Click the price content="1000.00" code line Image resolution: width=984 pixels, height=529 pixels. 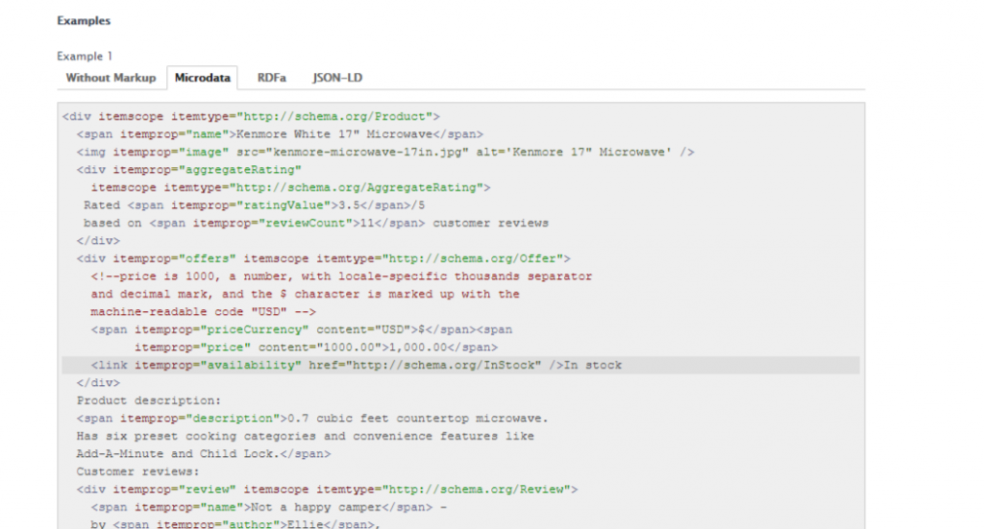315,348
